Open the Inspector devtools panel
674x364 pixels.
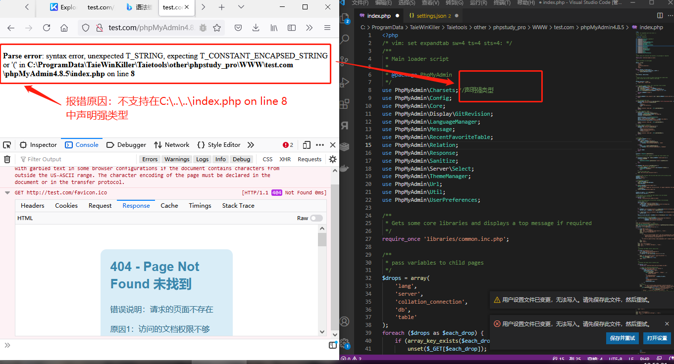[x=38, y=145]
